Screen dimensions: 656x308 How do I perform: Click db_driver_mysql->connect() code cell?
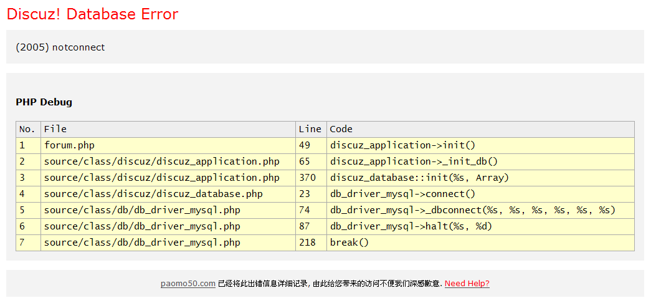pyautogui.click(x=480, y=194)
